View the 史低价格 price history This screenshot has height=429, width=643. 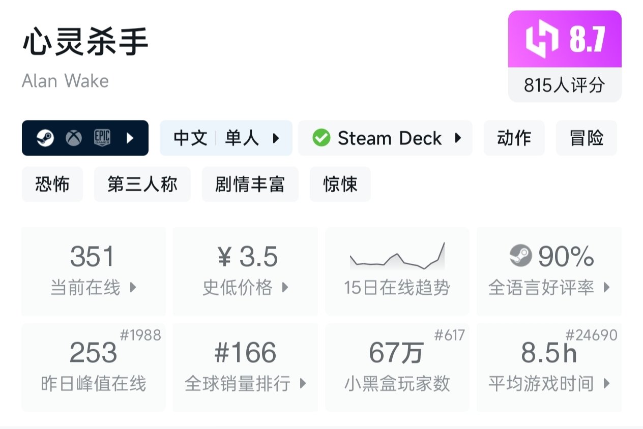(246, 271)
